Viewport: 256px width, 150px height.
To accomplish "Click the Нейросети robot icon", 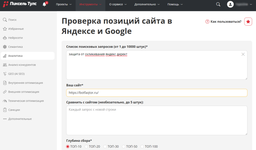I will pyautogui.click(x=5, y=38).
